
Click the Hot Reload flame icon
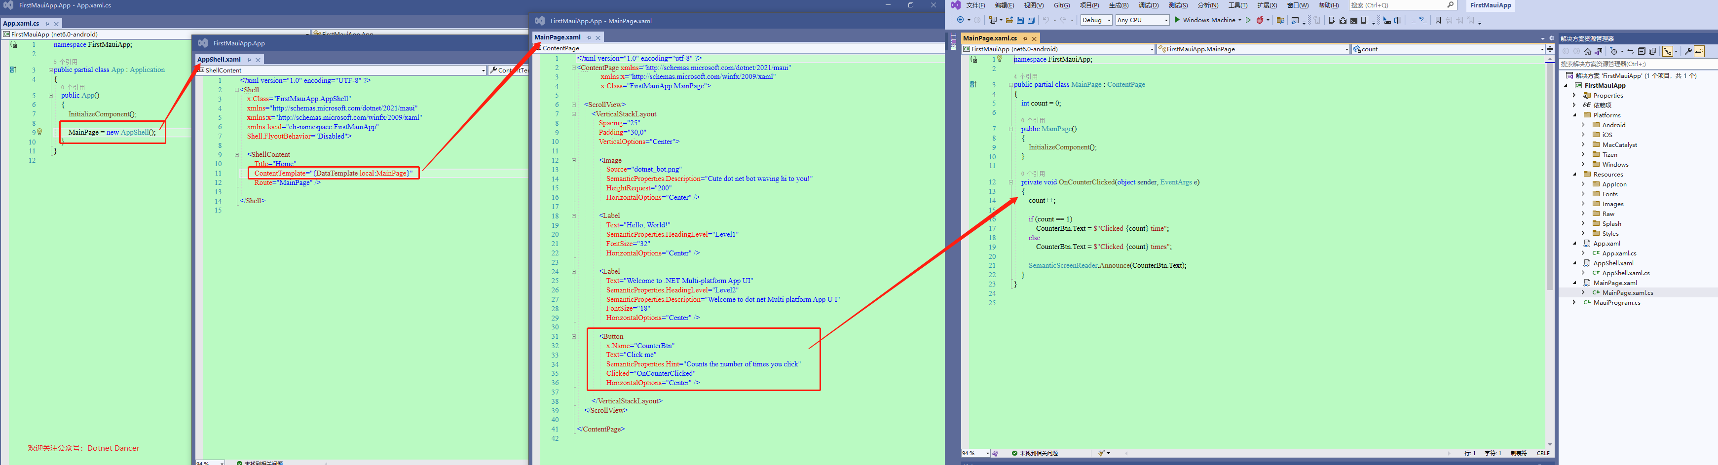pyautogui.click(x=1261, y=20)
